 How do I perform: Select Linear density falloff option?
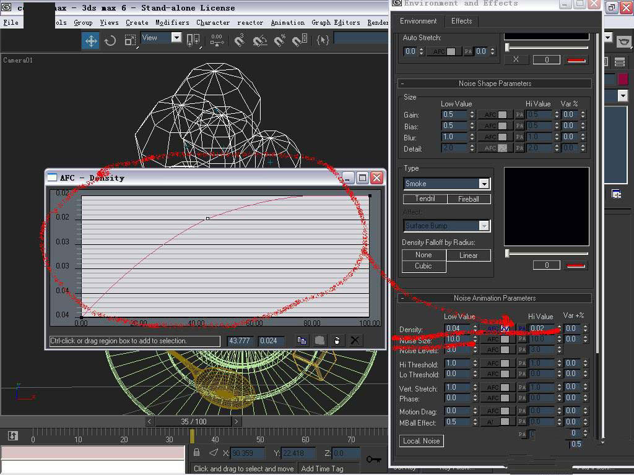point(468,255)
